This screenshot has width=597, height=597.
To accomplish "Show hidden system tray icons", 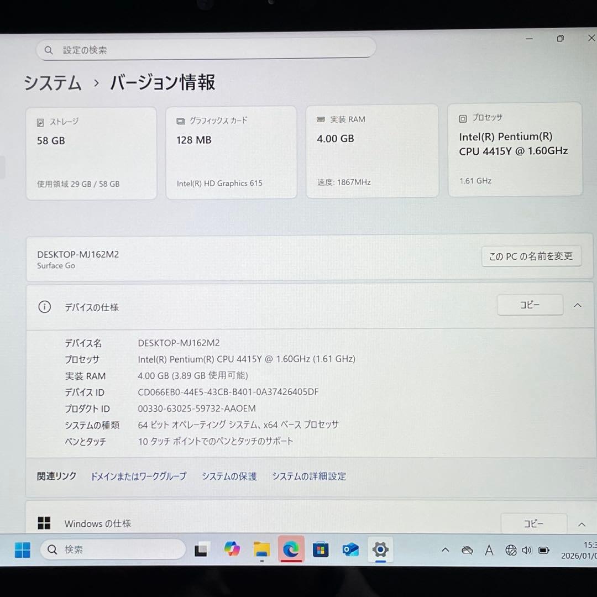I will (x=445, y=550).
